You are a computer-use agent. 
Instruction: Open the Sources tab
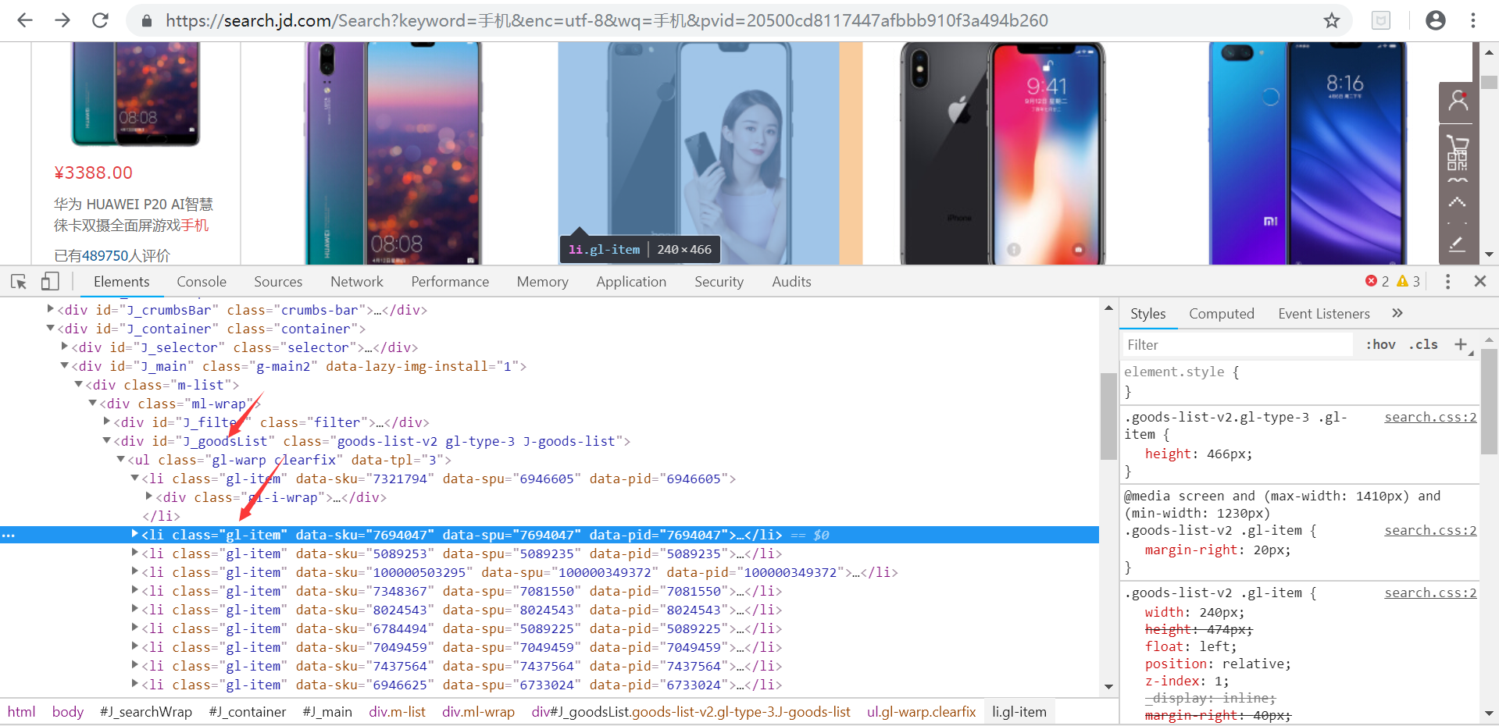(x=278, y=282)
